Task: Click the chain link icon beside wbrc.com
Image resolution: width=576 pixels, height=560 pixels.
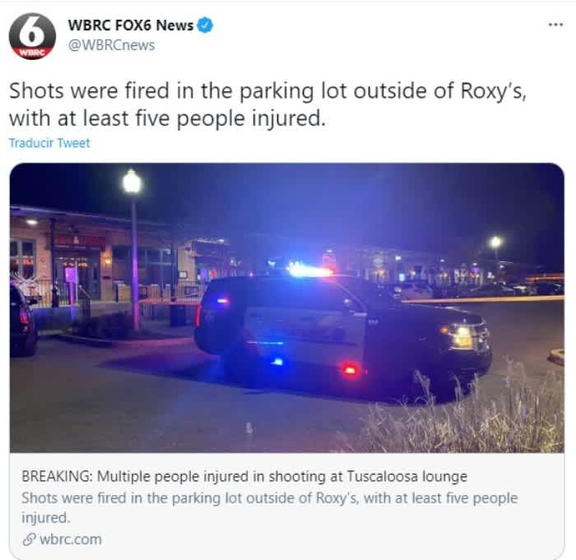Action: click(x=29, y=539)
